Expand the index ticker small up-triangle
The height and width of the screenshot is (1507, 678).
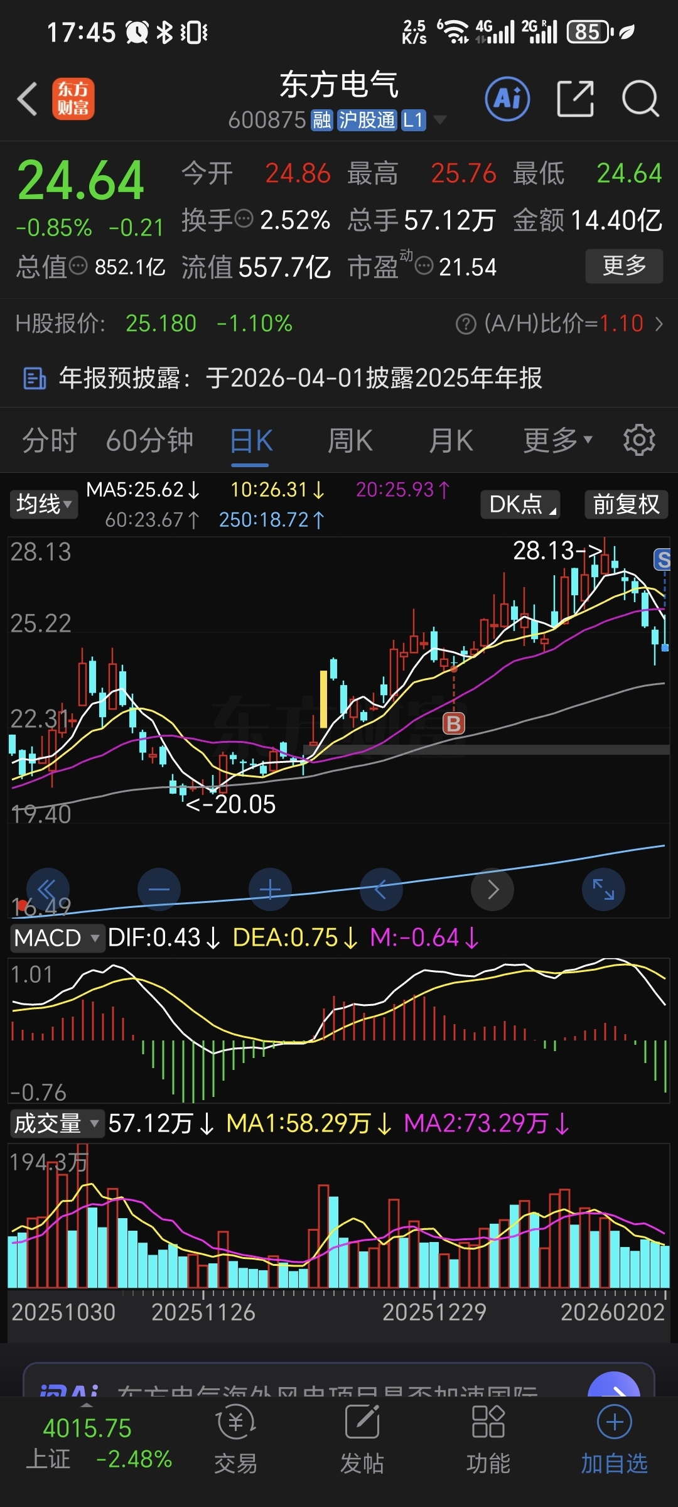tap(87, 1404)
